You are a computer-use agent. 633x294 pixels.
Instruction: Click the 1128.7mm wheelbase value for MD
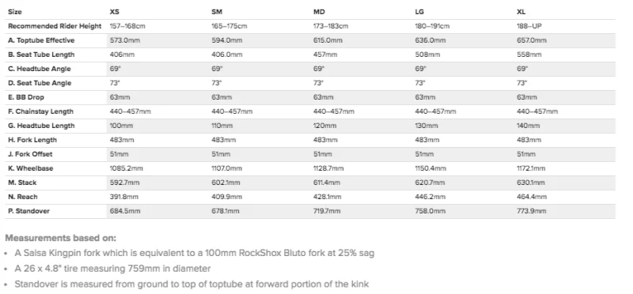click(x=328, y=168)
